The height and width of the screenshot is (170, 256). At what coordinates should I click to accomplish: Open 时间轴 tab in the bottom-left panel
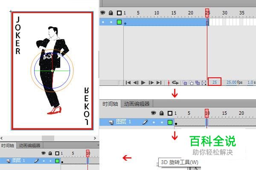[8, 145]
